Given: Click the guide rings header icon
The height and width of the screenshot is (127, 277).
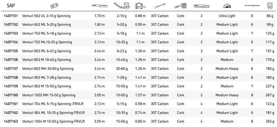Looking at the screenshot, I should (x=252, y=5).
